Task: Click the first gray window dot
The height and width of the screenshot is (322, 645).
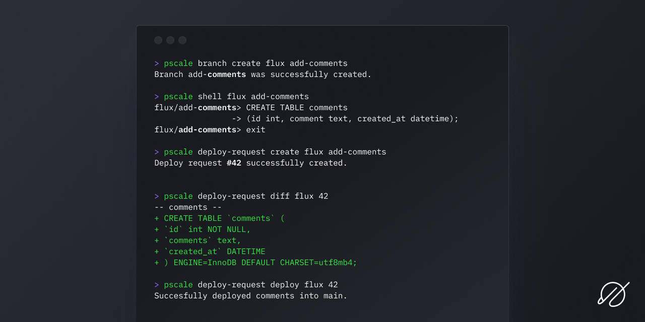Action: pyautogui.click(x=158, y=40)
